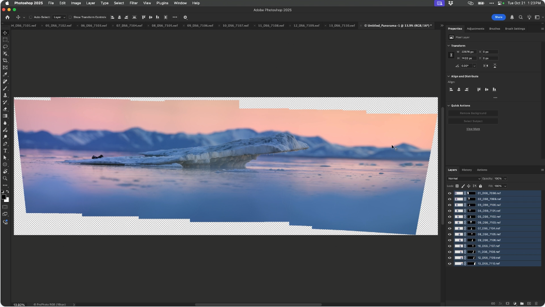
Task: Click the View More link
Action: (473, 129)
